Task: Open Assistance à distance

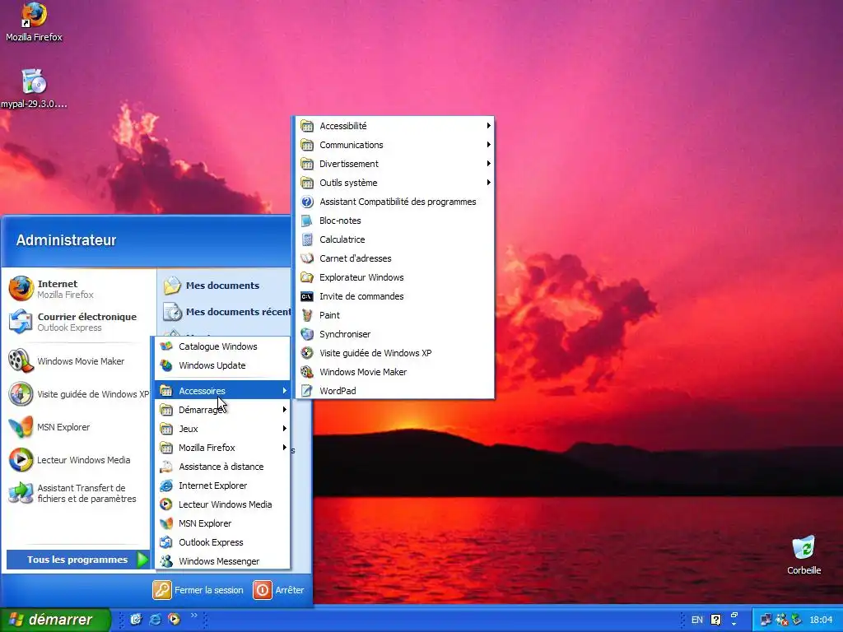Action: pyautogui.click(x=222, y=467)
